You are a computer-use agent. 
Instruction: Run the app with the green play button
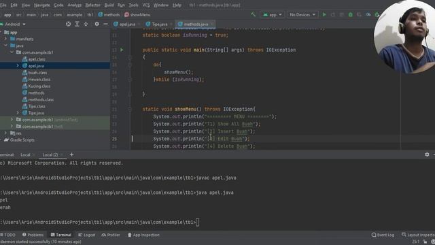324,14
